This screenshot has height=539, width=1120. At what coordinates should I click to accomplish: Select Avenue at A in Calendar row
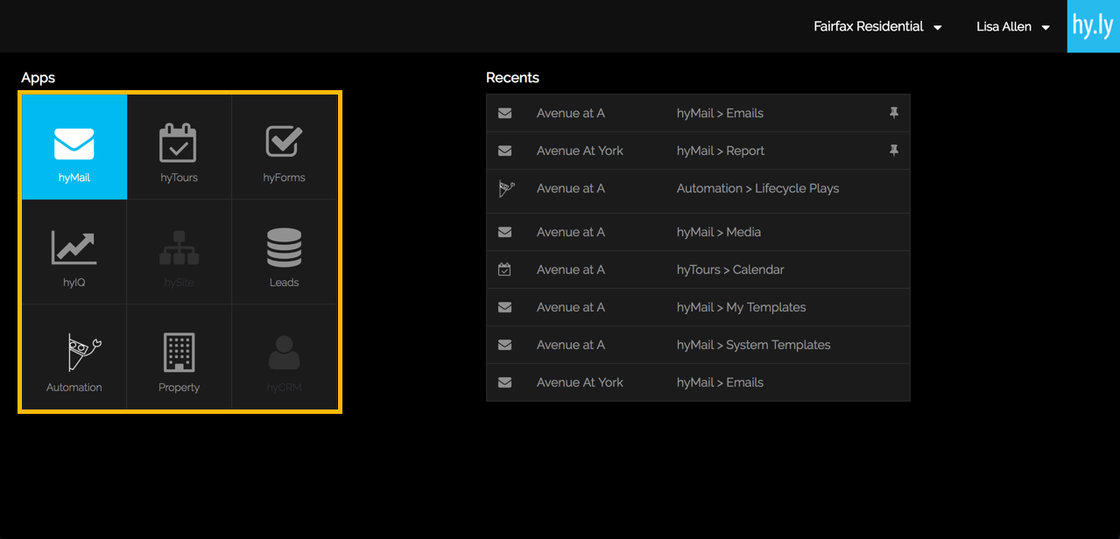pos(571,269)
